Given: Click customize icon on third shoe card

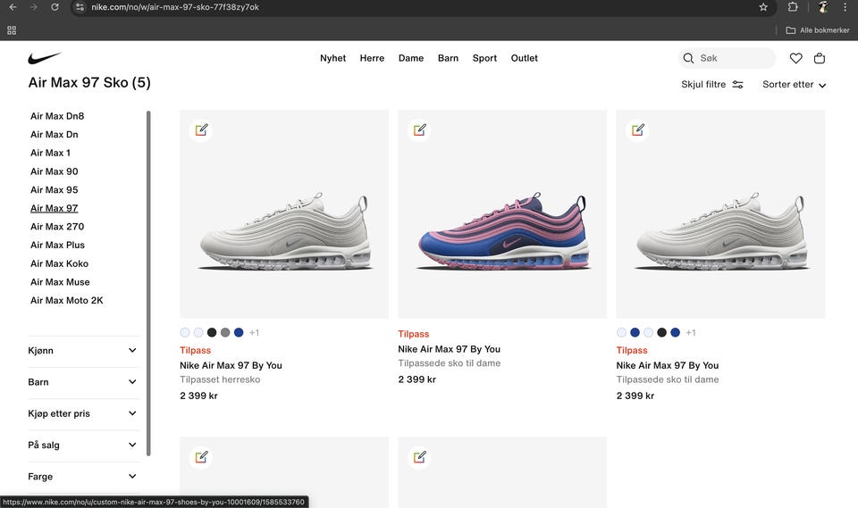Looking at the screenshot, I should [x=638, y=130].
